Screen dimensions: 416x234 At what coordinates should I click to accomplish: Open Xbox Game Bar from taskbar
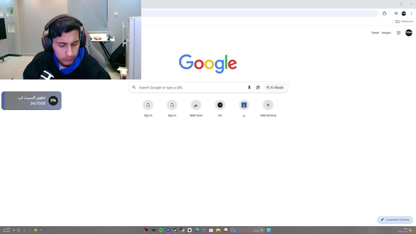pos(154,230)
